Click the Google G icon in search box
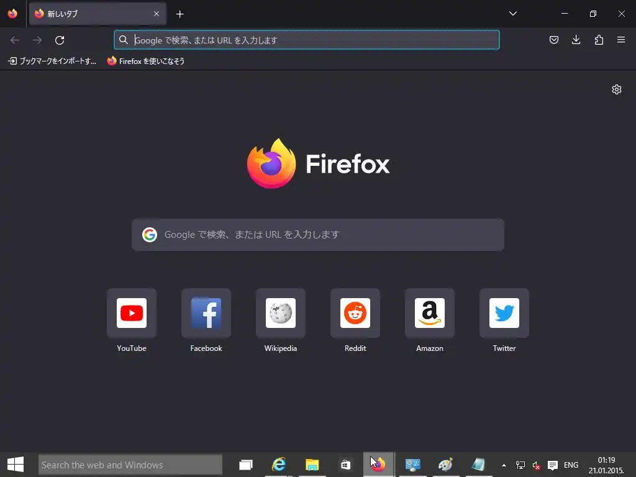This screenshot has width=636, height=477. coord(150,235)
